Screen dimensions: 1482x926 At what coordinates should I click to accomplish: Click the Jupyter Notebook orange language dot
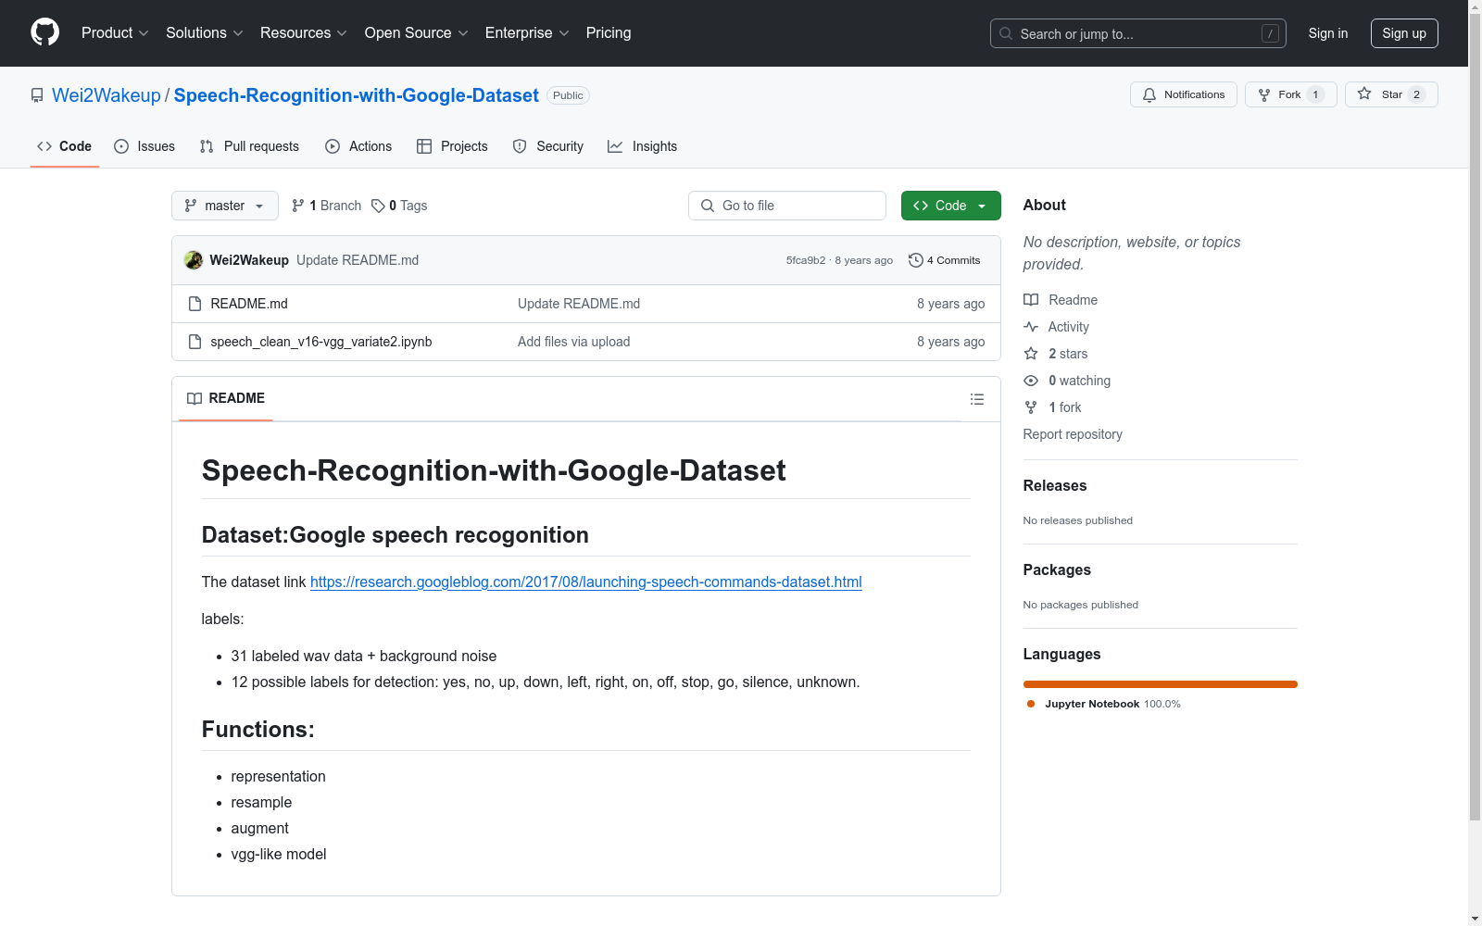[1031, 704]
